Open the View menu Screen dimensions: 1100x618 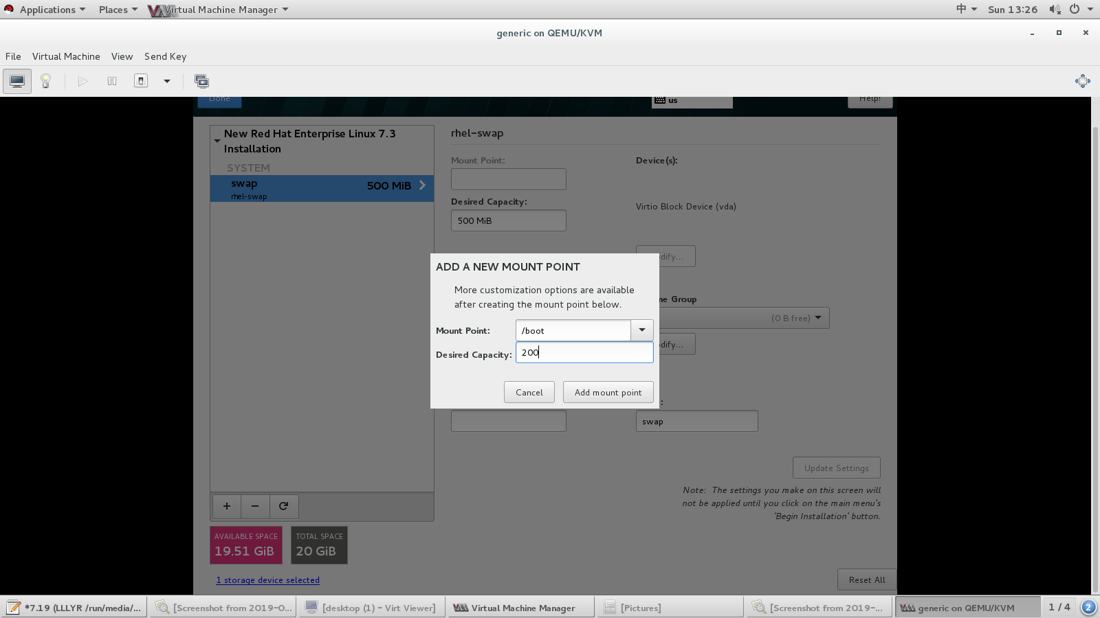pyautogui.click(x=122, y=56)
